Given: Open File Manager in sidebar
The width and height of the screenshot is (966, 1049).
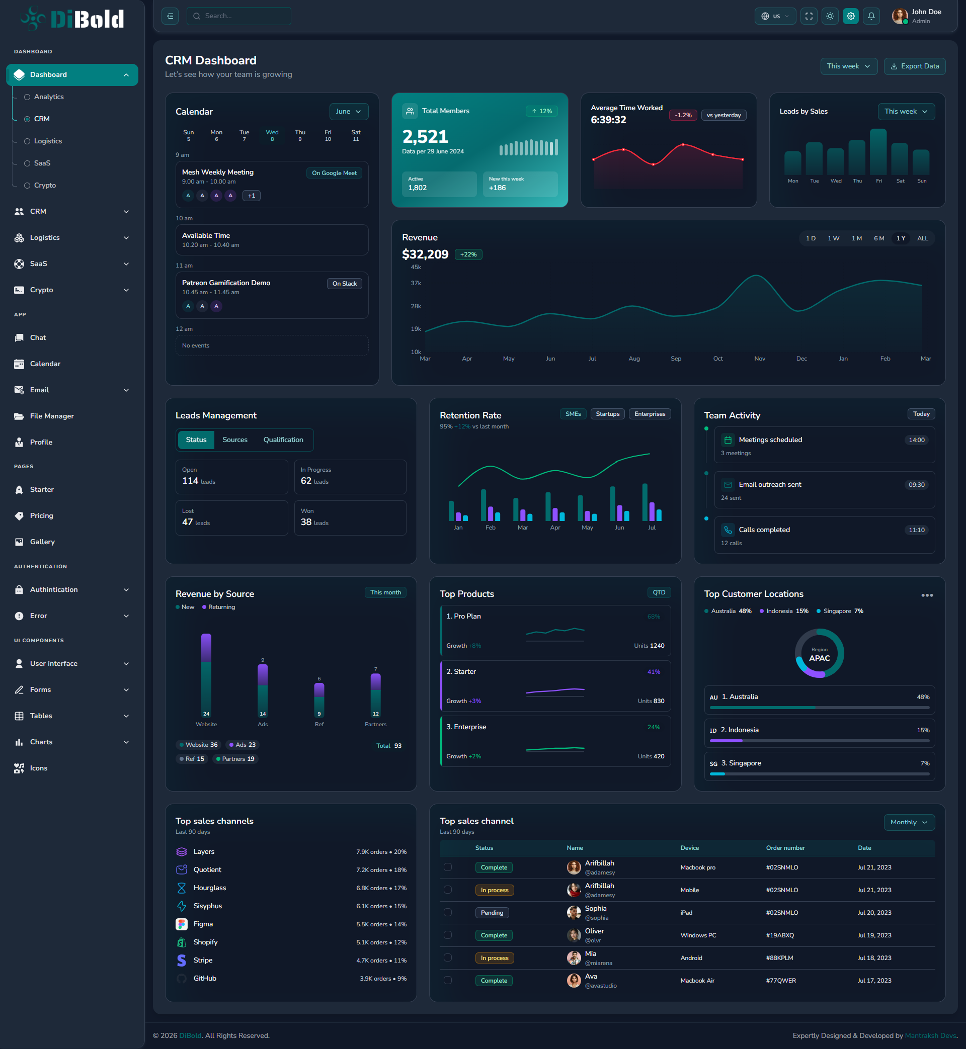Looking at the screenshot, I should tap(52, 416).
